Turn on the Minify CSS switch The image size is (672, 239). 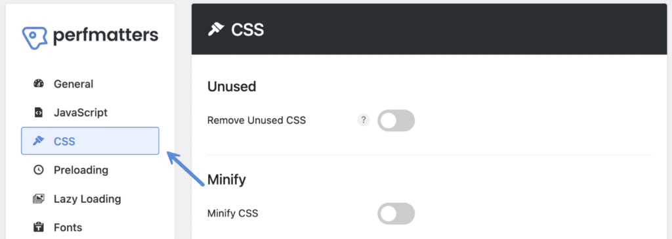click(396, 213)
